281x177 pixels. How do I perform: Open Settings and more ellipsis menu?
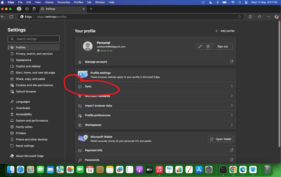(x=268, y=17)
